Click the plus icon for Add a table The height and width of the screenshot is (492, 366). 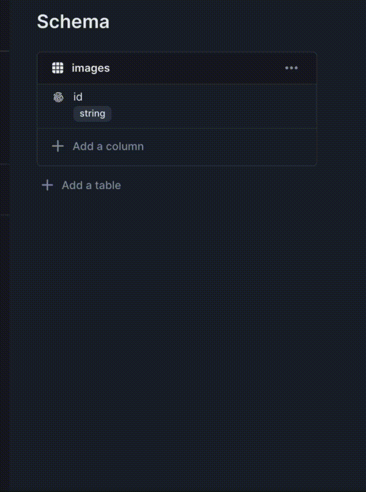pos(47,185)
